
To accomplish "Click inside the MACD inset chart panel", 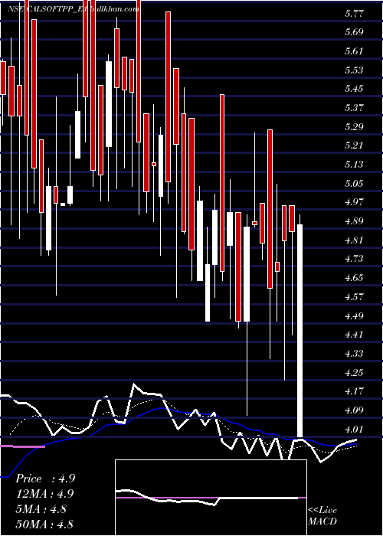I will (x=211, y=498).
